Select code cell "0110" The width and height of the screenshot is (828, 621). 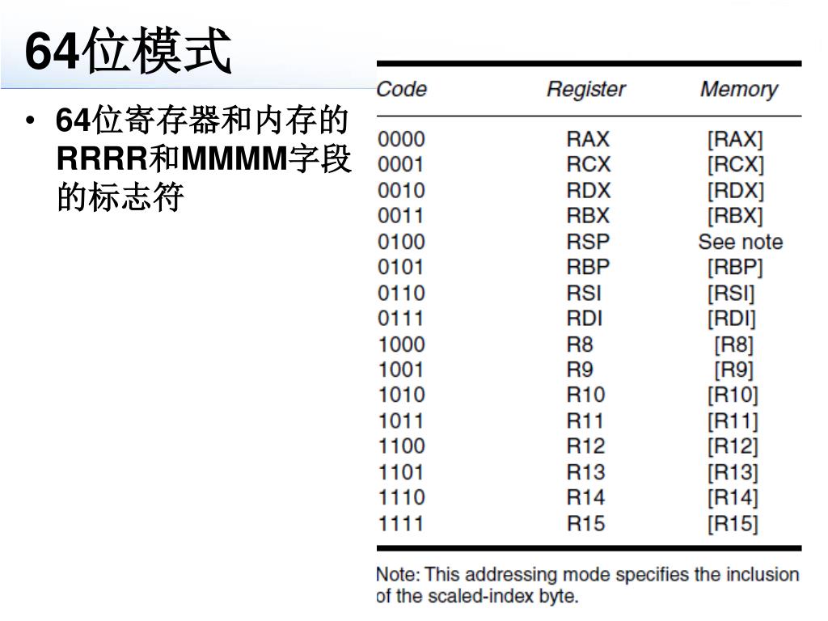tap(401, 293)
